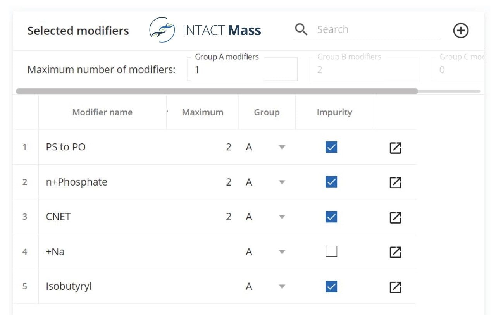Uncheck Impurity for Isobutyryl
Image resolution: width=496 pixels, height=315 pixels.
point(331,287)
